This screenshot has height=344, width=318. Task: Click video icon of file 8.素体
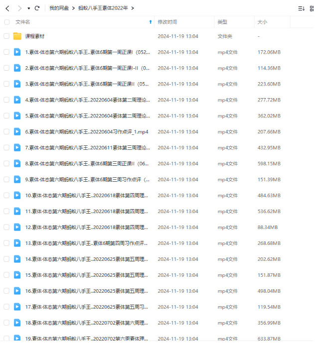17,163
